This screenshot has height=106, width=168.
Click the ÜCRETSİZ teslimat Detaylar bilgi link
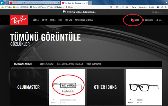(81, 12)
